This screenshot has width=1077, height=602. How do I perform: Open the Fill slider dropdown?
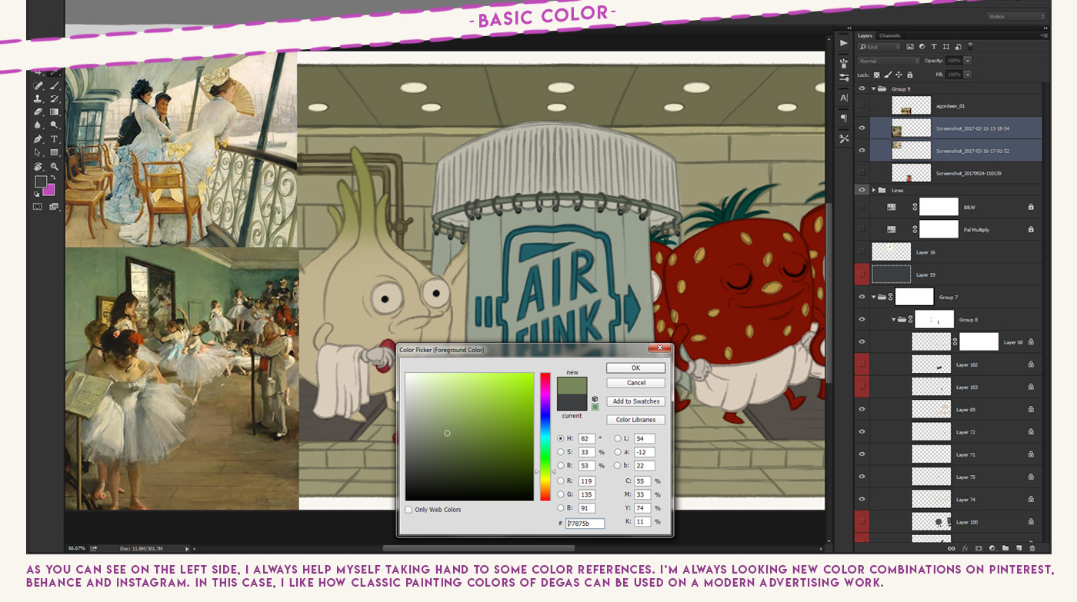click(x=968, y=75)
